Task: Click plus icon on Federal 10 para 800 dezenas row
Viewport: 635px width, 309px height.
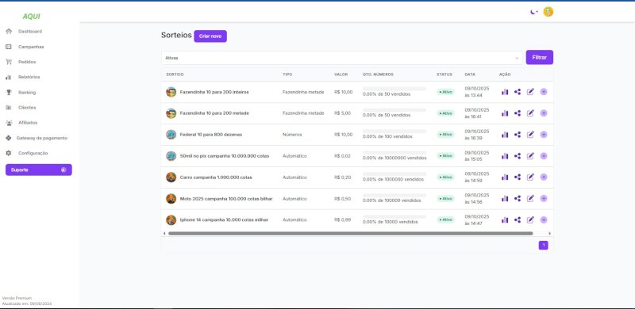Action: coord(544,135)
